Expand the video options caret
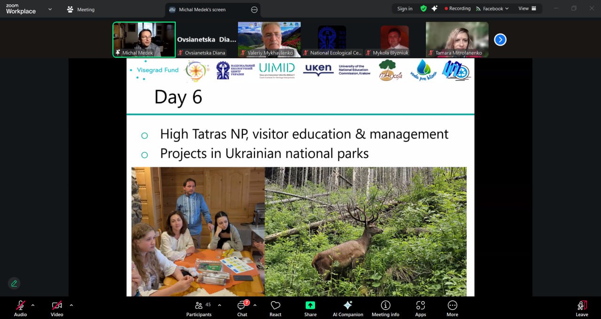Screen dimensions: 601x319 [71, 305]
